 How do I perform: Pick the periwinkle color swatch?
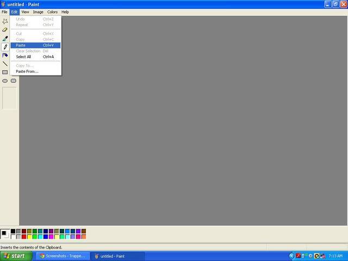pos(73,237)
